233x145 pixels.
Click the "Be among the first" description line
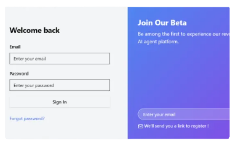(x=184, y=34)
